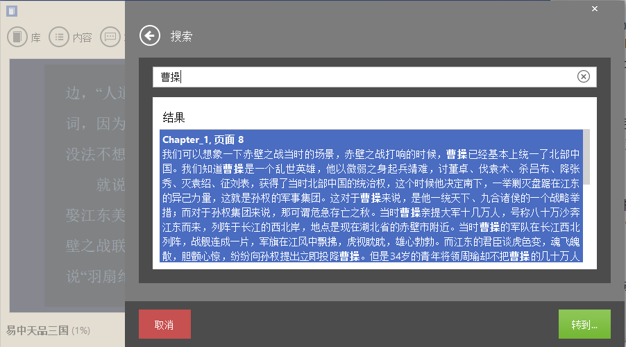The image size is (626, 347).
Task: Click the book title 易中天品三国 status text
Action: 37,330
